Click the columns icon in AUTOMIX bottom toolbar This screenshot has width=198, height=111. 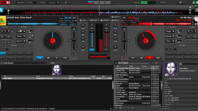tap(120, 108)
